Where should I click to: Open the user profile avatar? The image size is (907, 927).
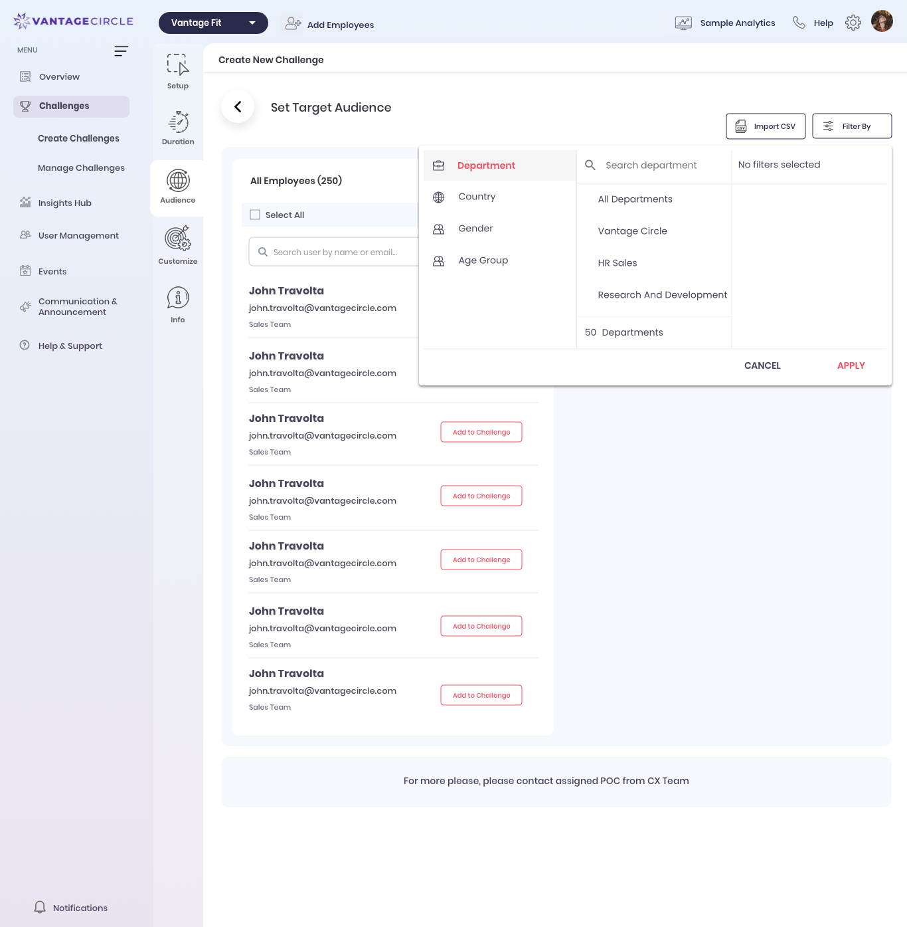click(x=882, y=22)
